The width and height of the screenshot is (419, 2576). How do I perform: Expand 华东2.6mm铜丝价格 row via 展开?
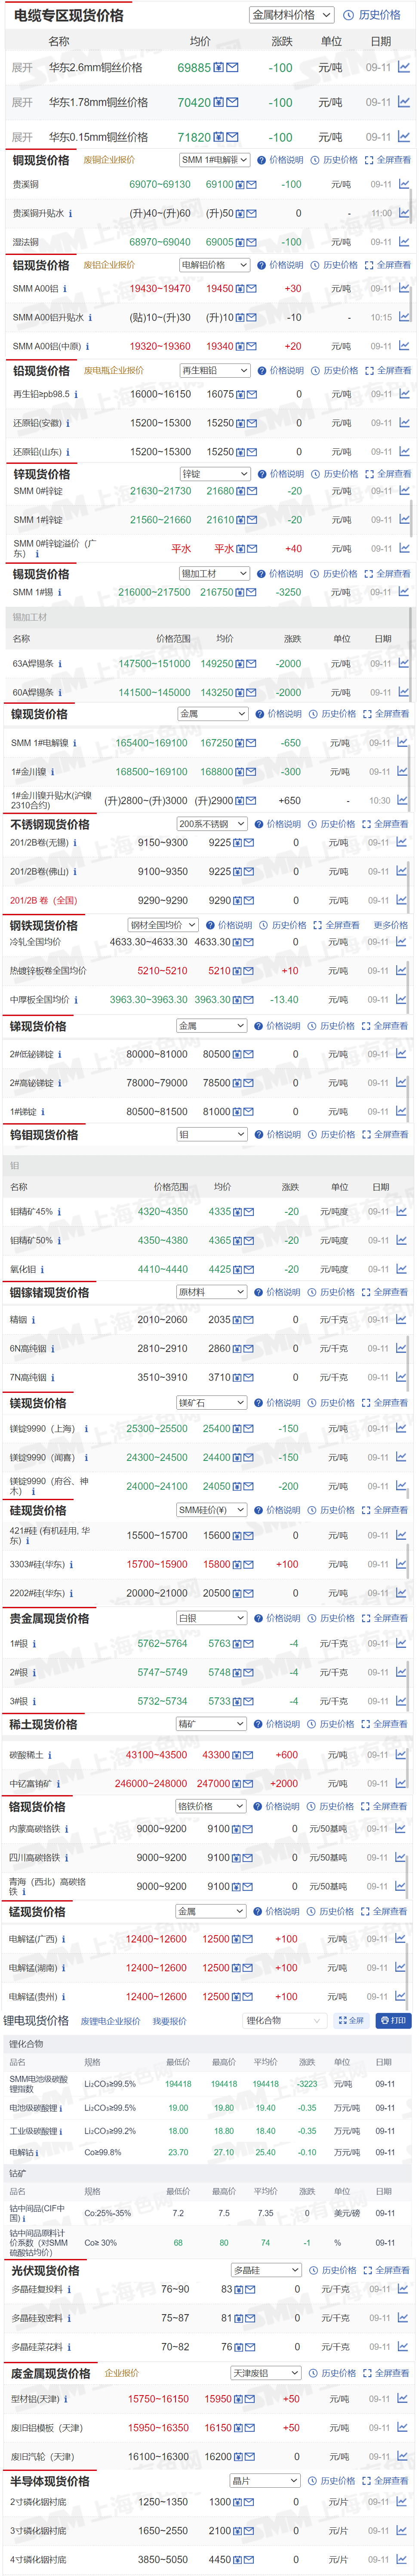22,68
